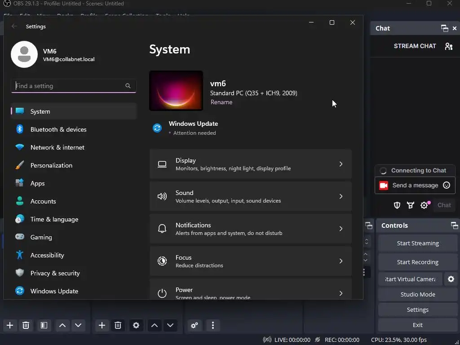Add a new scene with plus icon in Scenes dock
460x345 pixels.
pyautogui.click(x=10, y=325)
